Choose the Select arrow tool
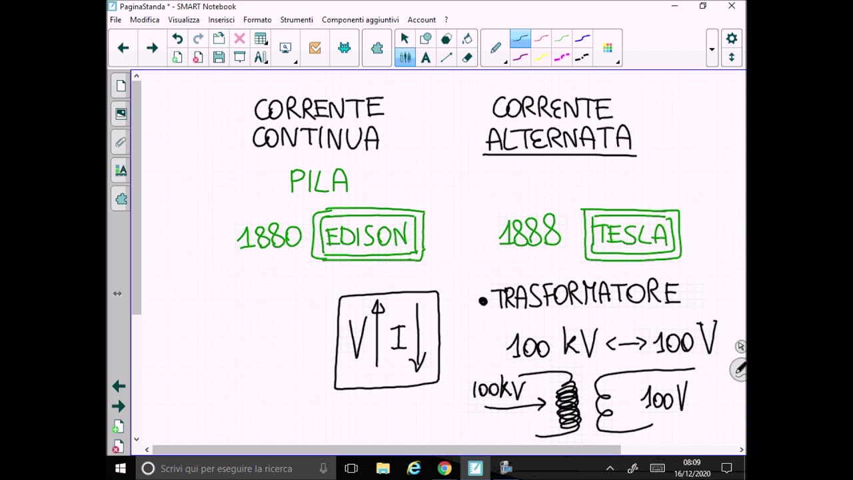The height and width of the screenshot is (480, 853). 405,39
